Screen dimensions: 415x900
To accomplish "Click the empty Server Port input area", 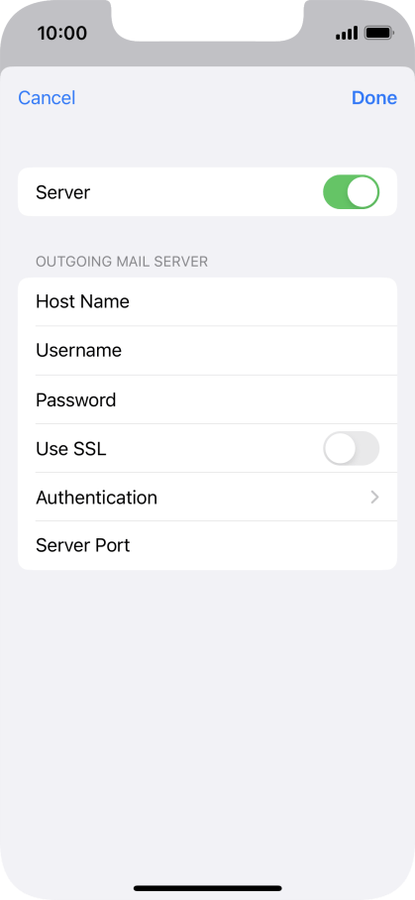I will point(263,545).
